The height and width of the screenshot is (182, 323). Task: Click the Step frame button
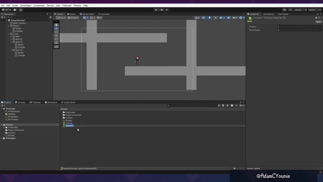pyautogui.click(x=167, y=10)
